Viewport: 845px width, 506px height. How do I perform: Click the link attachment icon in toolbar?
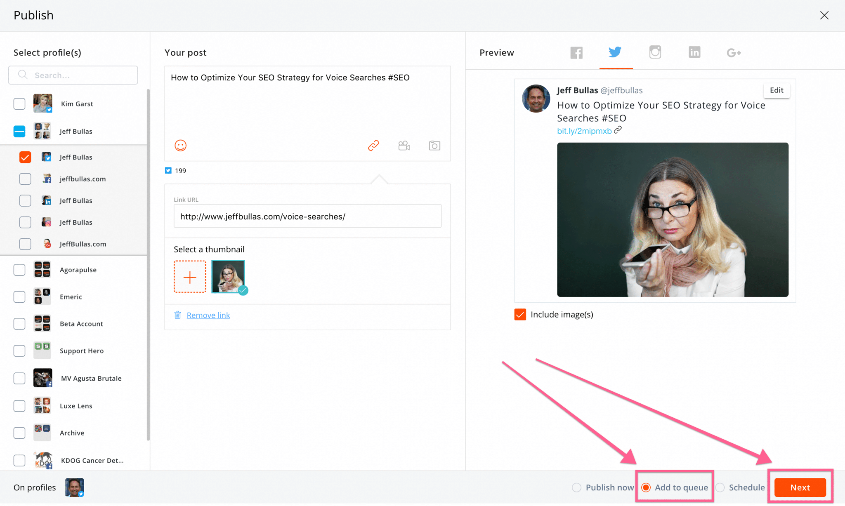(x=373, y=145)
